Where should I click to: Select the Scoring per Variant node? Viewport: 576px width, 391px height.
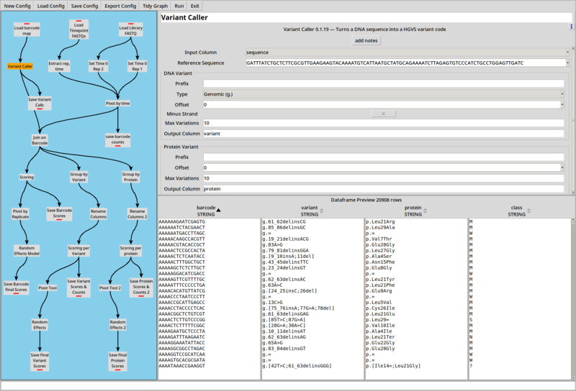pyautogui.click(x=78, y=251)
